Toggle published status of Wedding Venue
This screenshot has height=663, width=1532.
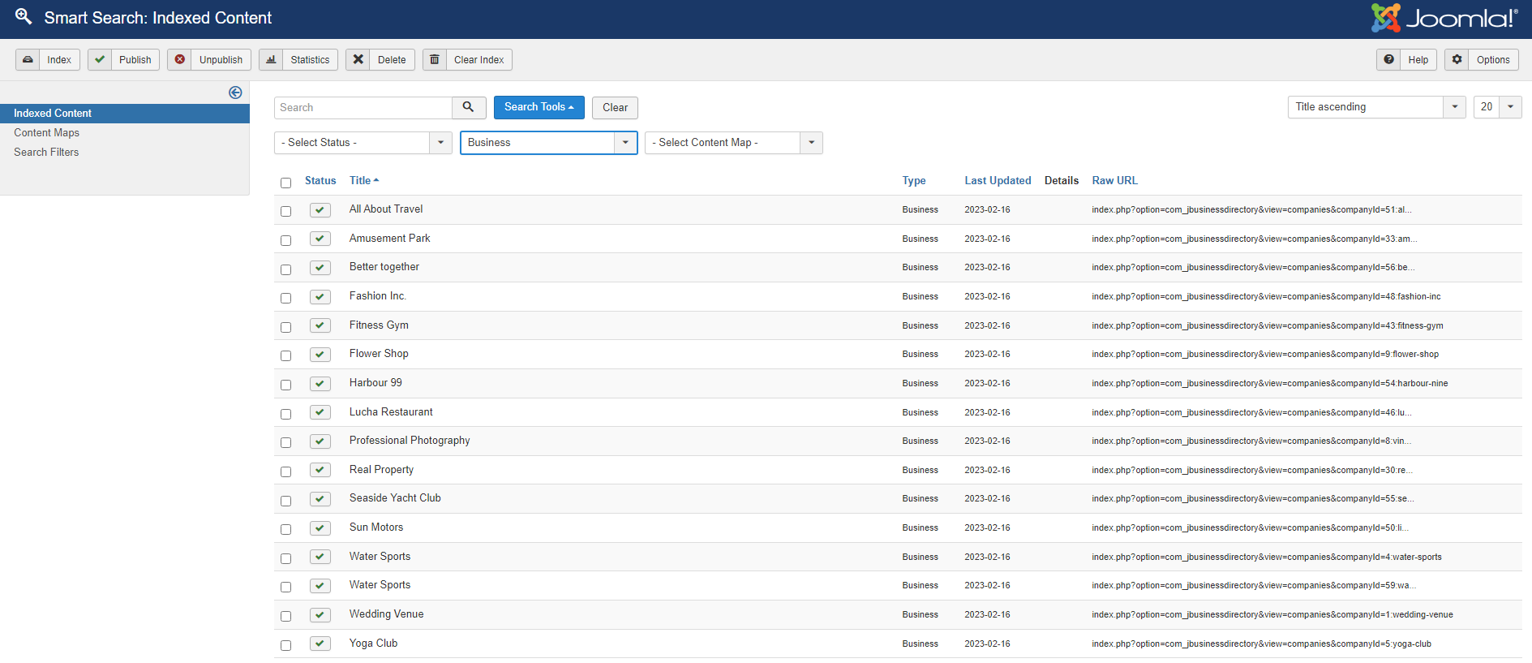pos(320,615)
